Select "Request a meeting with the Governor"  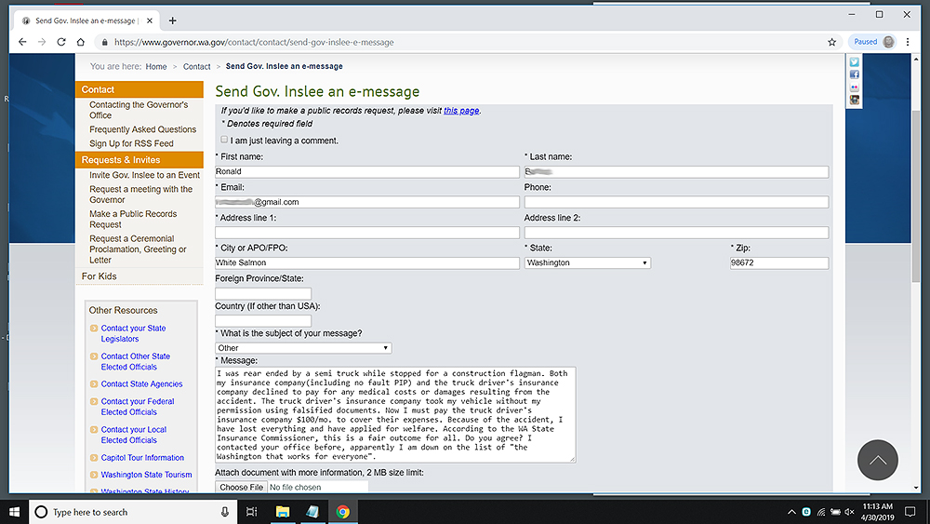(140, 195)
